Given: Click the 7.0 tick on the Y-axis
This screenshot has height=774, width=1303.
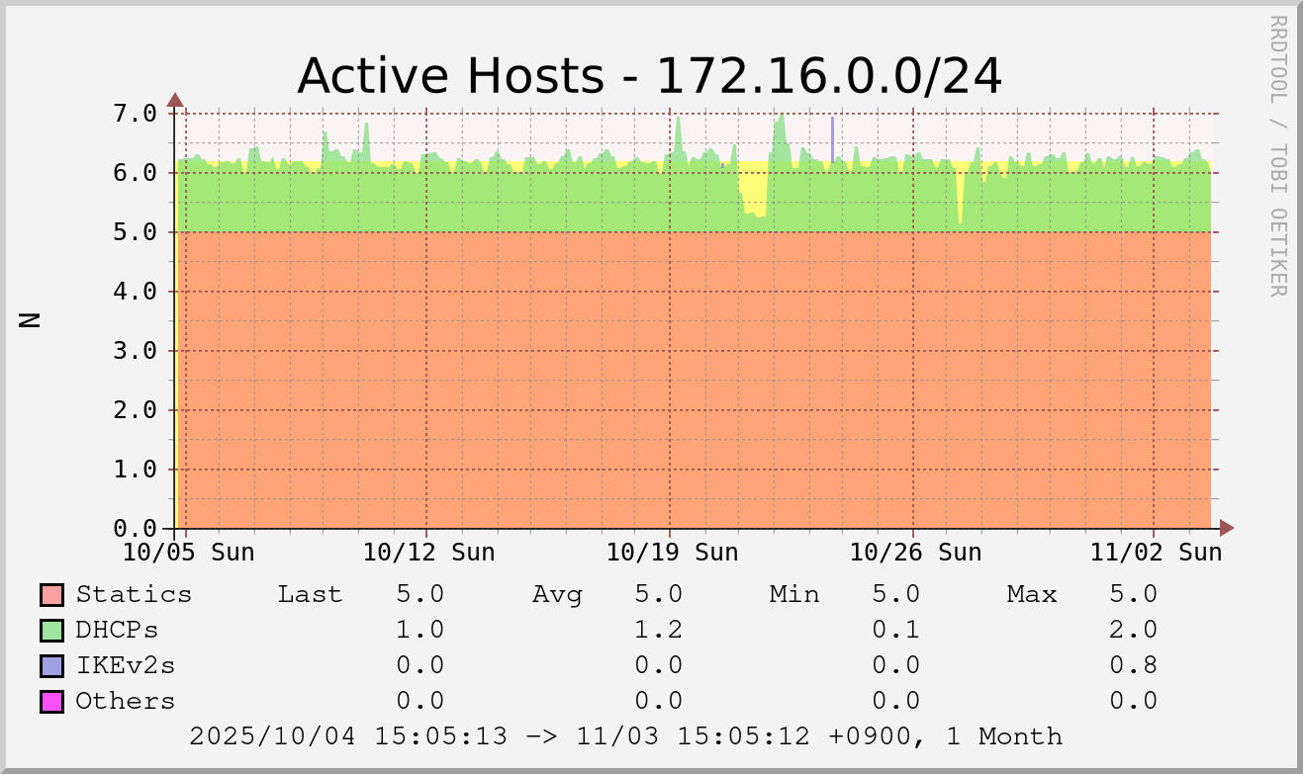Looking at the screenshot, I should point(134,114).
